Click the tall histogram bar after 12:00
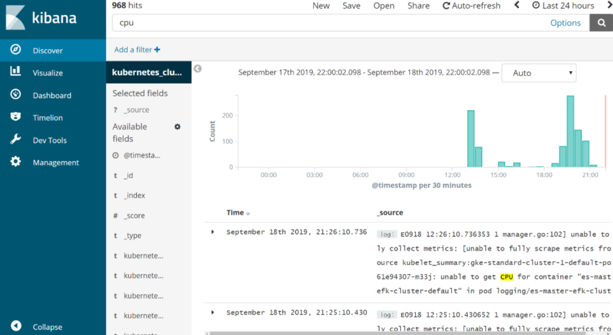Viewport: 613px width, 335px height. click(471, 139)
